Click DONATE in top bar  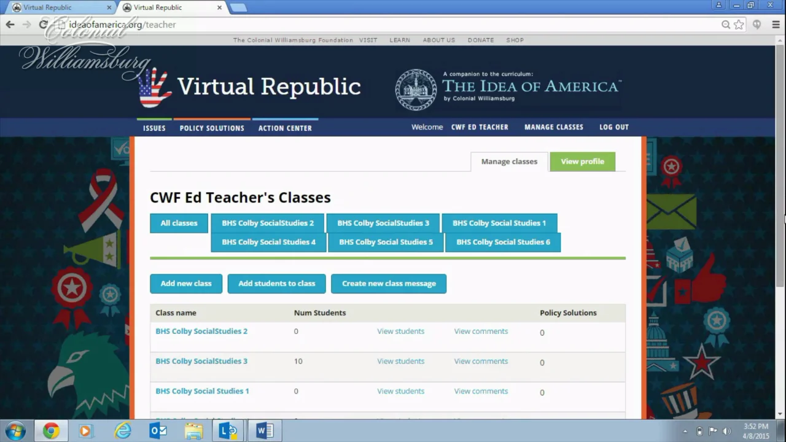481,40
